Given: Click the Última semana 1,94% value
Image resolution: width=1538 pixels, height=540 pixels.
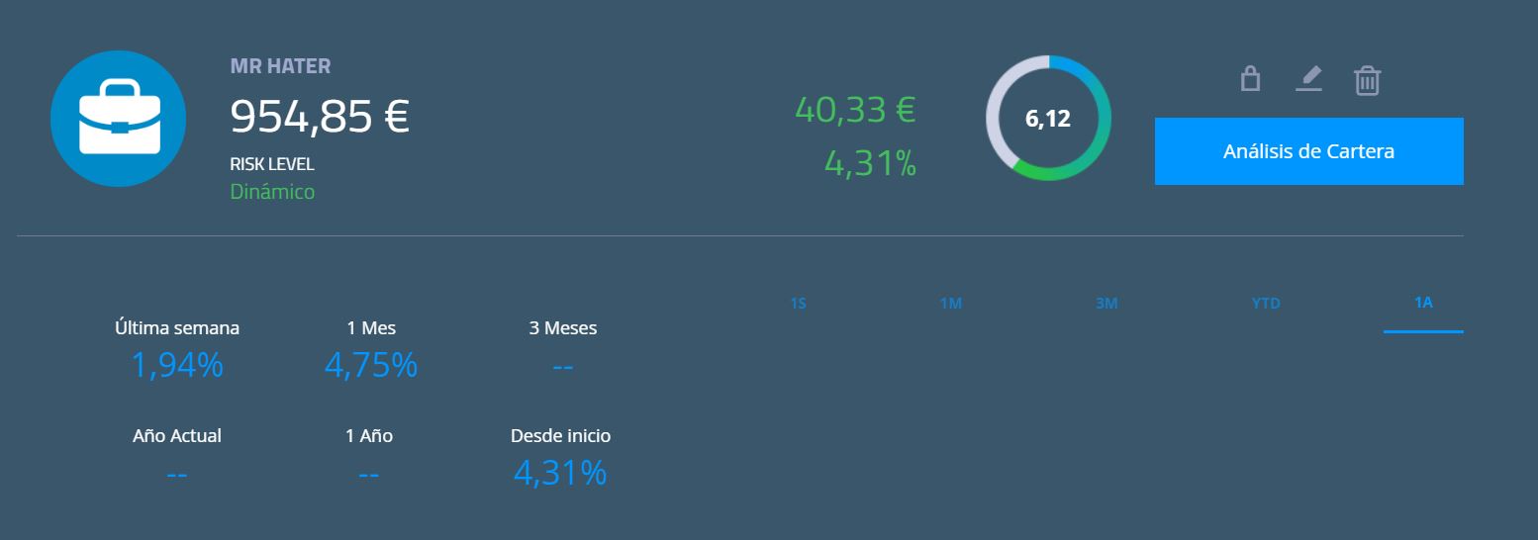Looking at the screenshot, I should point(177,366).
